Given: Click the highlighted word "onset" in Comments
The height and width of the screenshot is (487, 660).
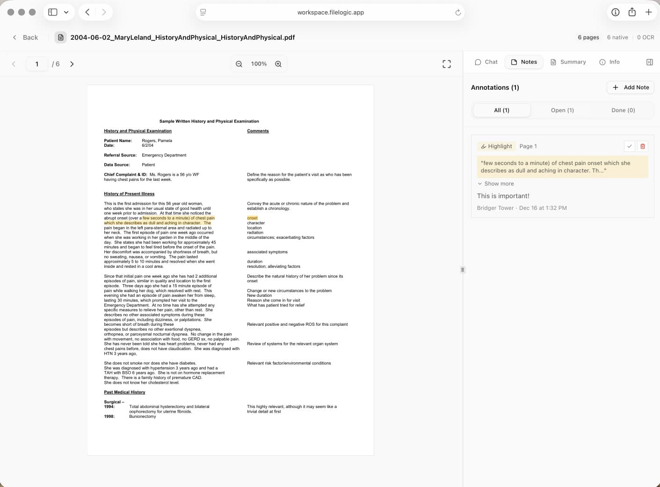Looking at the screenshot, I should point(253,218).
